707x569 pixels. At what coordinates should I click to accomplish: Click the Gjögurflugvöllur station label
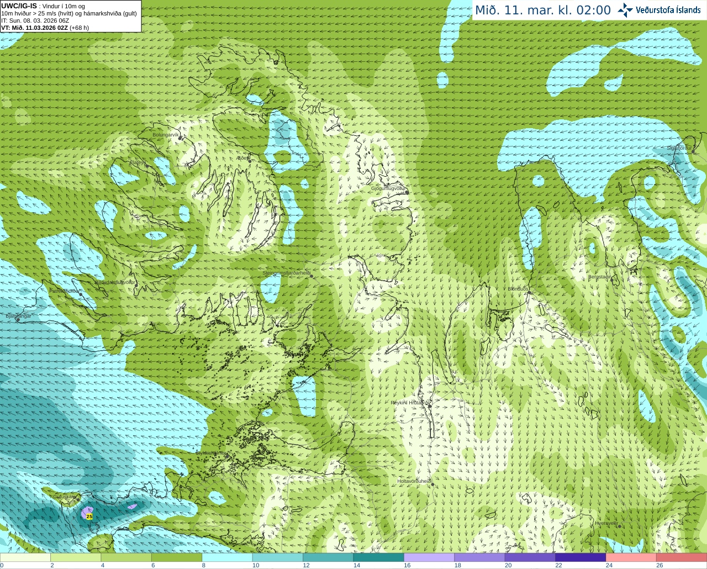point(389,188)
